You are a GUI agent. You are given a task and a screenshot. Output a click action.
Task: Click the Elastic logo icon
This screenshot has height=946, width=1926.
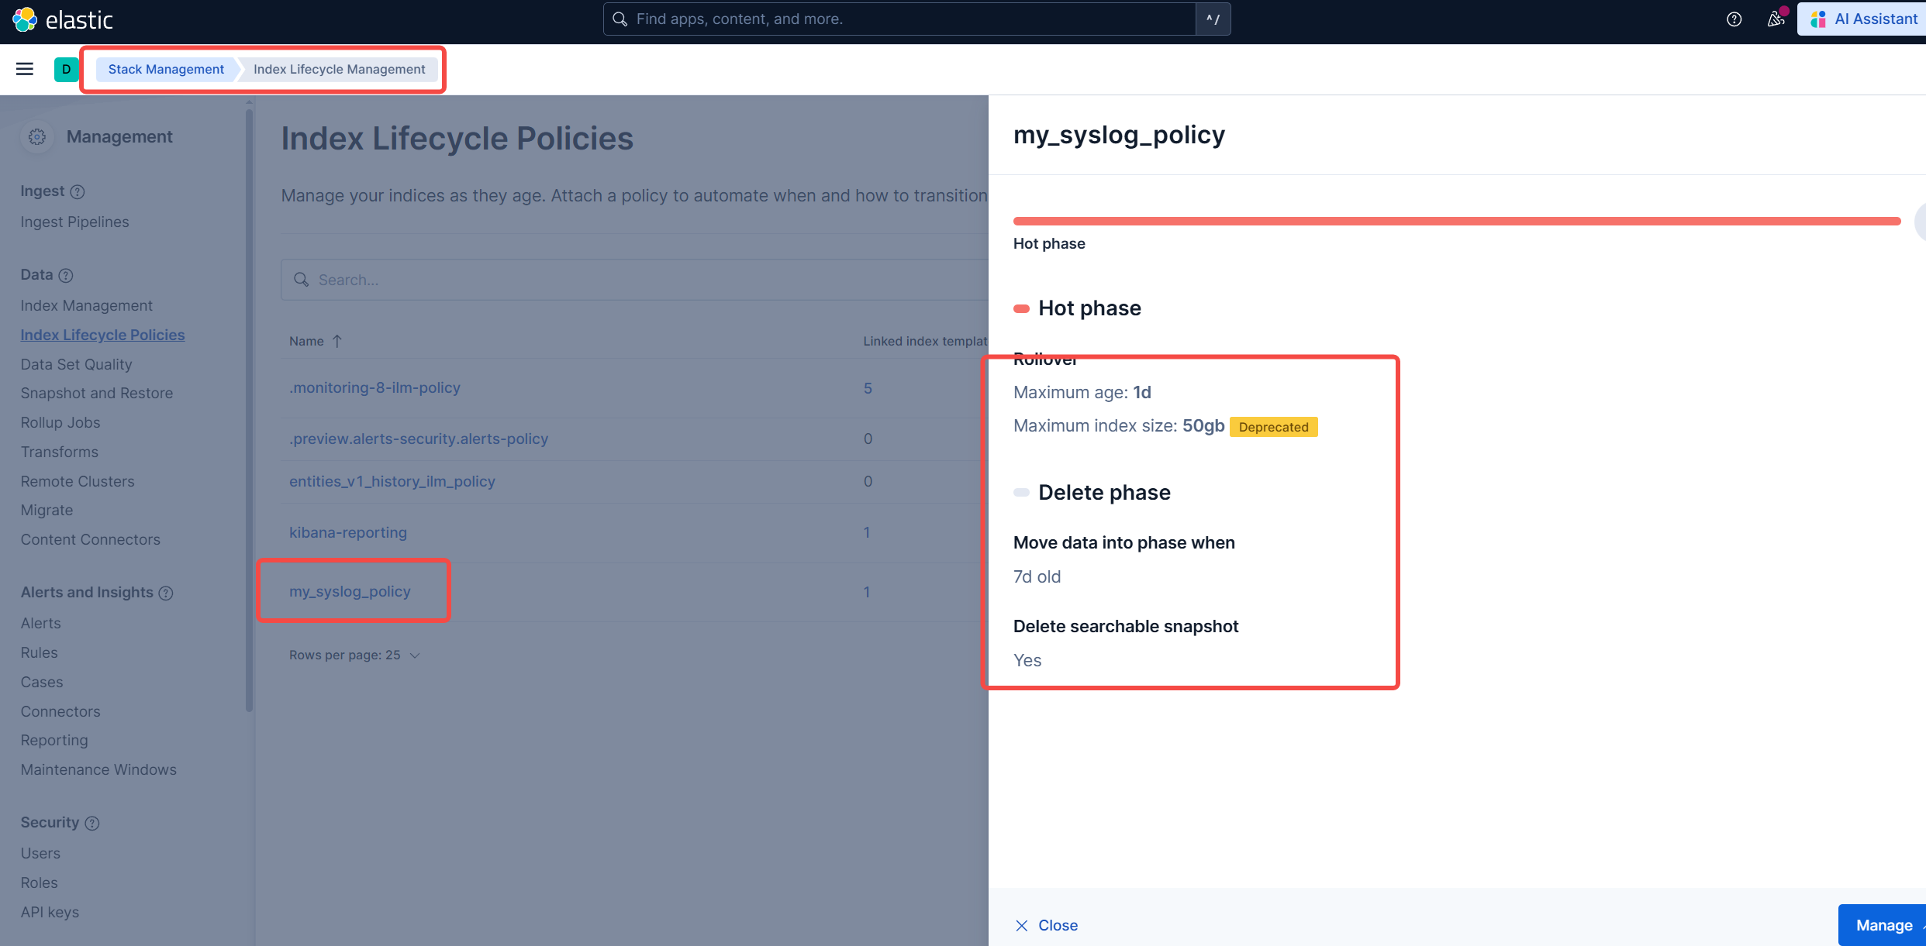(x=25, y=19)
